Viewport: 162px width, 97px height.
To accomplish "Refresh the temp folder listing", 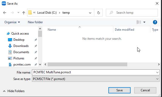I will click(x=99, y=13).
